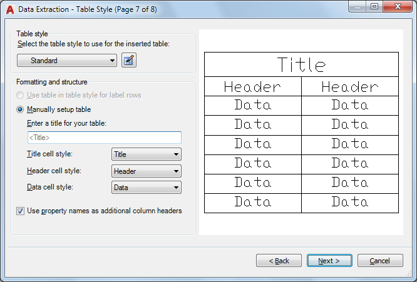Go back with the Back button
Image resolution: width=417 pixels, height=282 pixels.
(x=279, y=261)
